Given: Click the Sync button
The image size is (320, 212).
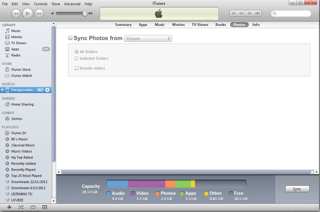Looking at the screenshot, I should [x=297, y=189].
